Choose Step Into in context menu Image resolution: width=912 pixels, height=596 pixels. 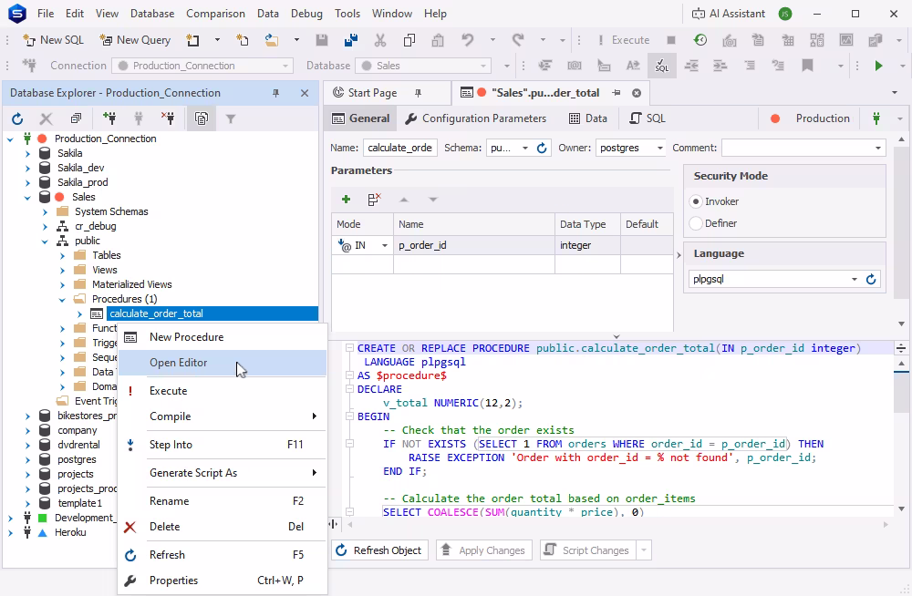tap(223, 445)
